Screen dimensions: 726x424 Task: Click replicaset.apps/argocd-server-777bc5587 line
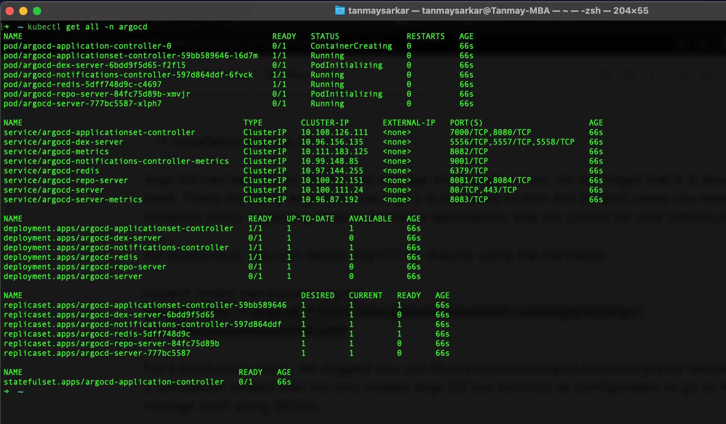tap(97, 353)
